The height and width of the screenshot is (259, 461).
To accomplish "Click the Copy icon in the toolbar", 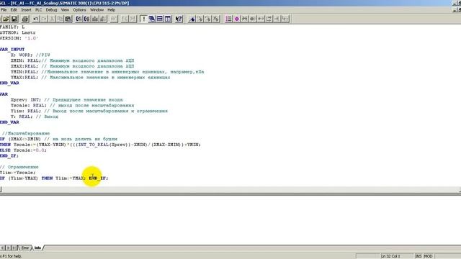I will click(x=60, y=19).
